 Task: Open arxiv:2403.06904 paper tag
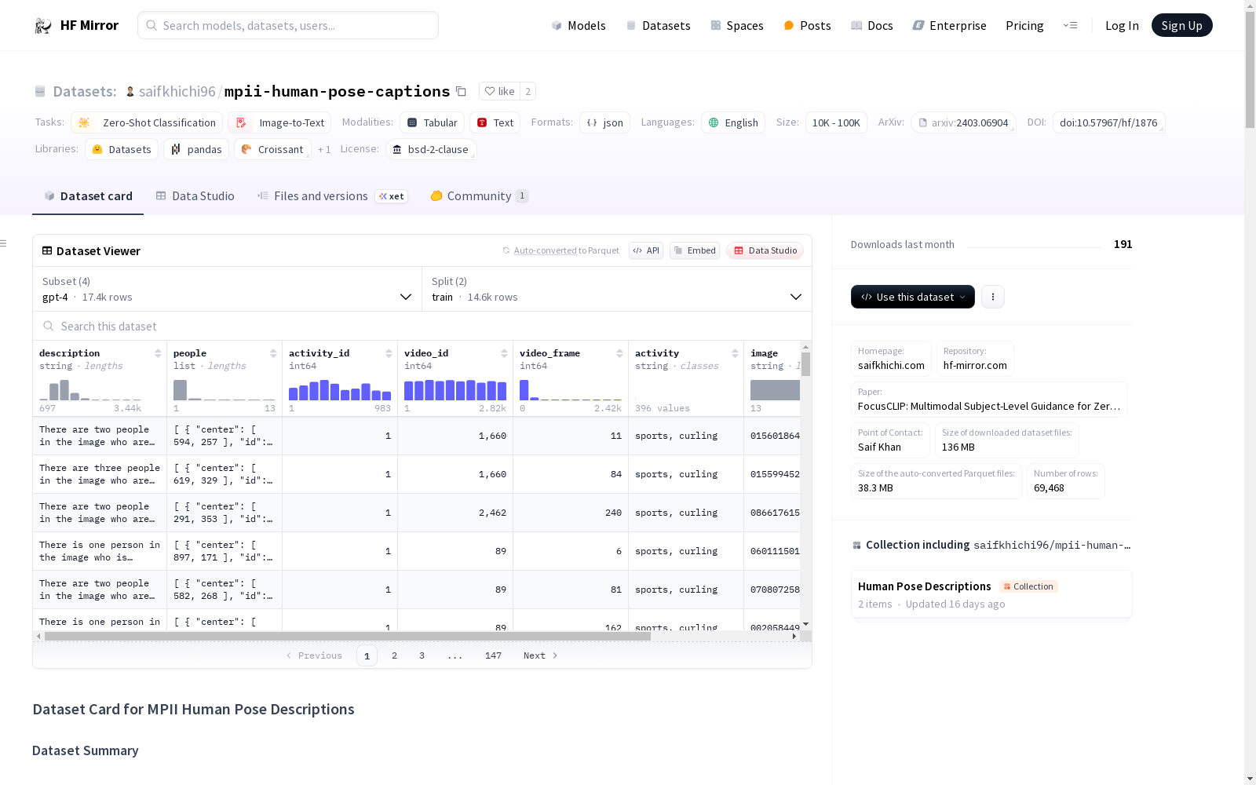point(963,122)
